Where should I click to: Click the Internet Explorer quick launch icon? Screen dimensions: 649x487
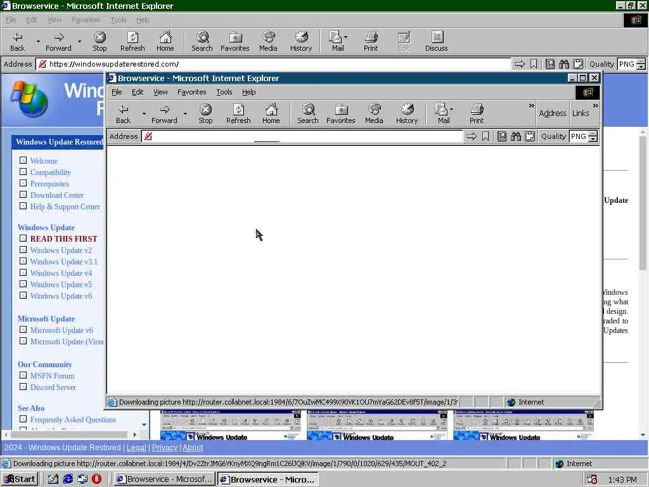pyautogui.click(x=68, y=479)
